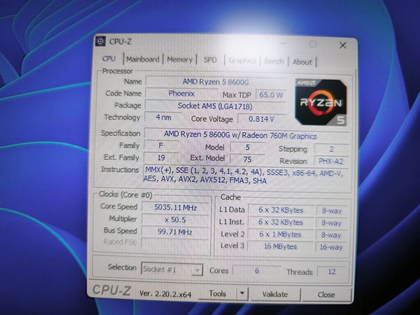Click the Stepping value 2
This screenshot has width=420, height=315.
331,149
